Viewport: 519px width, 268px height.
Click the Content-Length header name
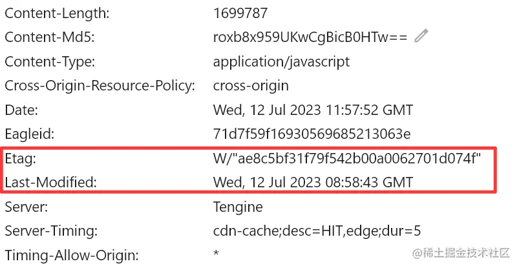57,13
